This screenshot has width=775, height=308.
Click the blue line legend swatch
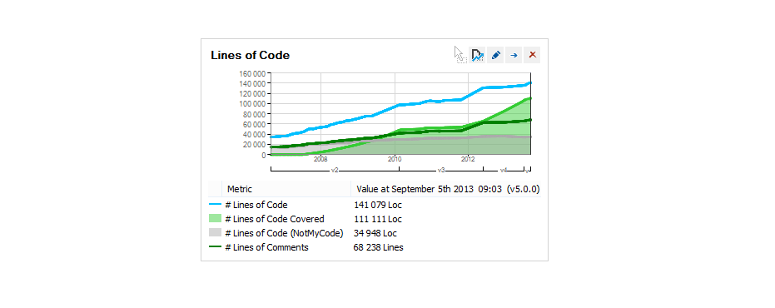215,204
